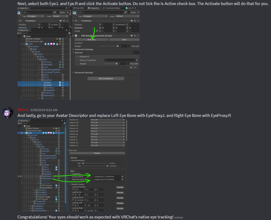Toggle GameObject active checkbox in left Inspector
This screenshot has width=271, height=220.
24,12
